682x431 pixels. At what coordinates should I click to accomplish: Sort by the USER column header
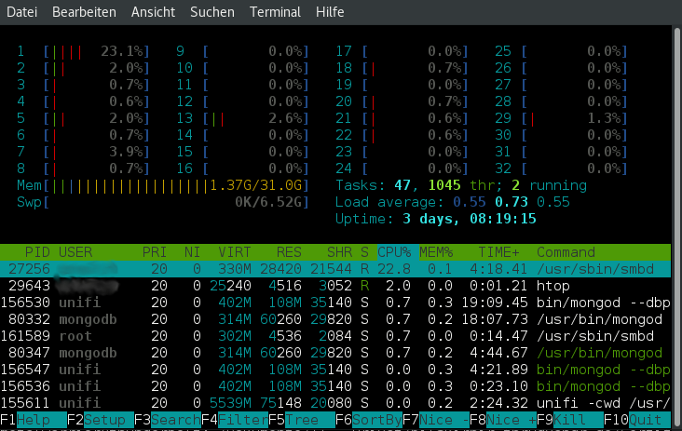(x=75, y=252)
